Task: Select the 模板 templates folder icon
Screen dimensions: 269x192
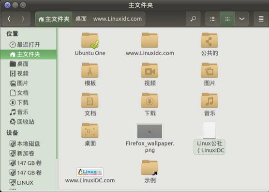Action: (x=90, y=70)
